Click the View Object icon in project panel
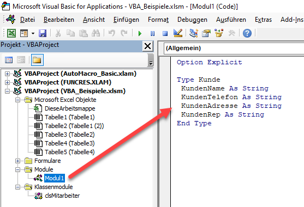This screenshot has width=304, height=207. coord(21,60)
